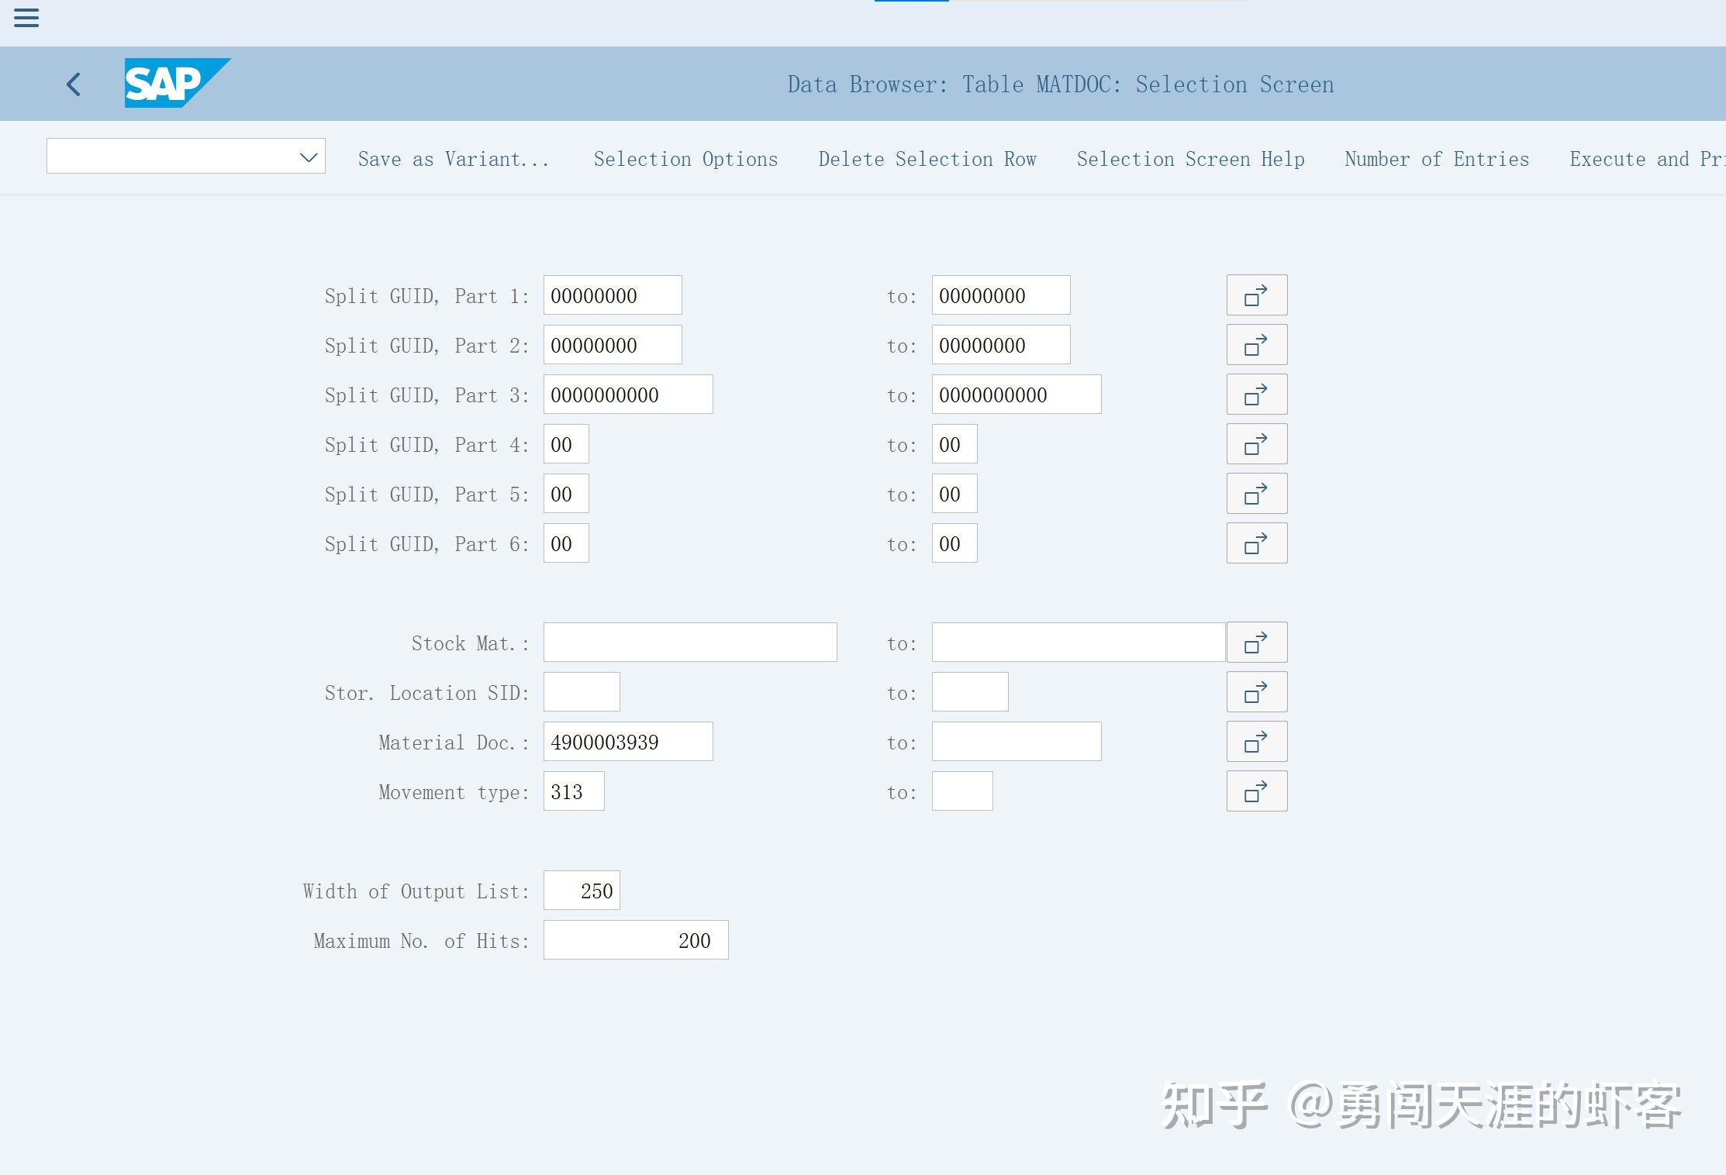Select the Movement type field containing 313
The width and height of the screenshot is (1726, 1175).
pyautogui.click(x=574, y=791)
